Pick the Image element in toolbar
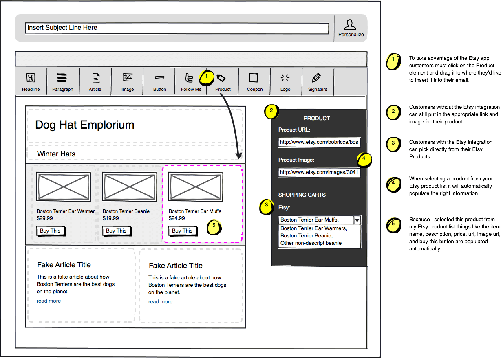The image size is (503, 358). (x=128, y=77)
